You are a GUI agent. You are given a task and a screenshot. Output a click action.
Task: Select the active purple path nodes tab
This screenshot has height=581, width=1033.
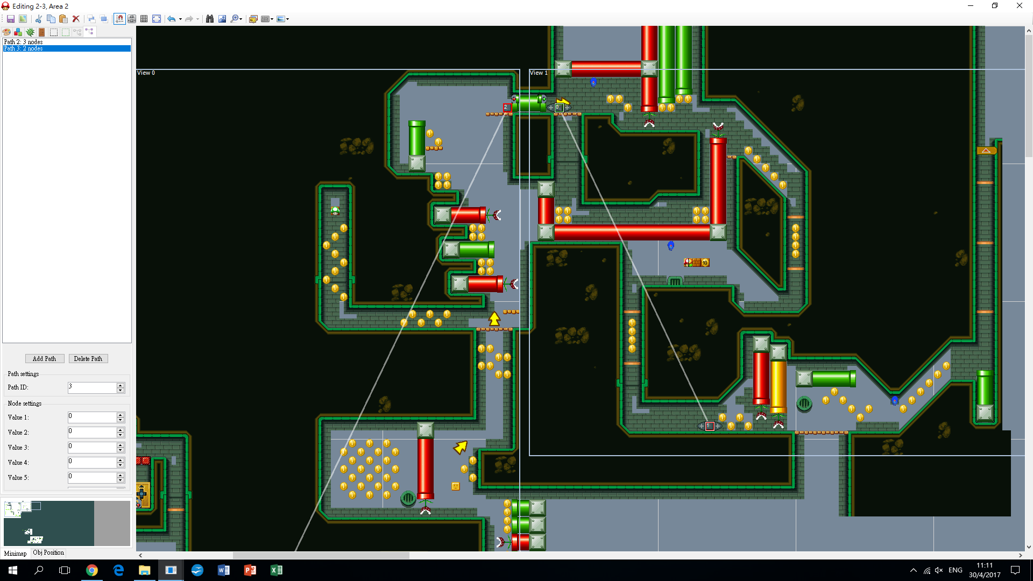(89, 32)
